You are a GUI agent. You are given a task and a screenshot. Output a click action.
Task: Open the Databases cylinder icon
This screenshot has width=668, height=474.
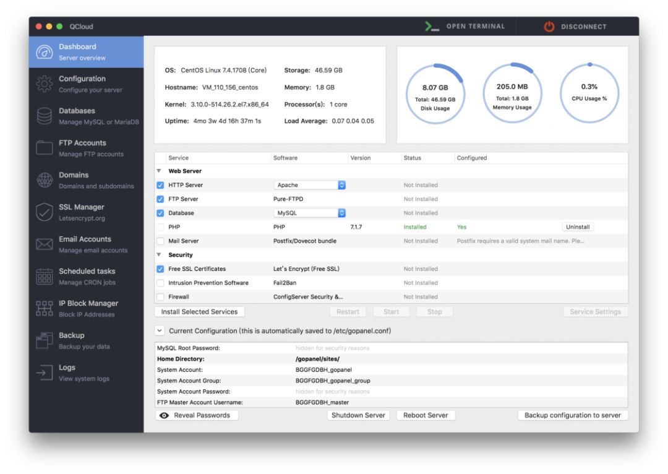coord(45,116)
